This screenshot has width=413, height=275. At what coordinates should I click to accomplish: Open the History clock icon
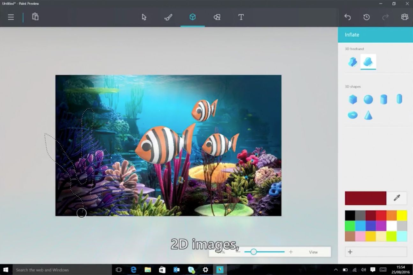tap(366, 17)
